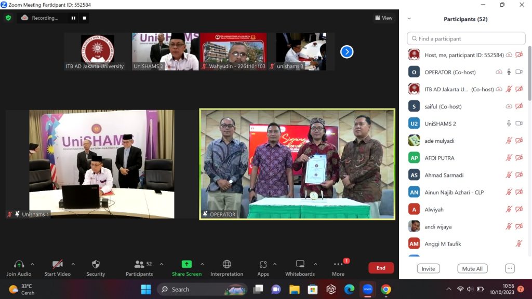Viewport: 532px width, 299px height.
Task: Open the More menu with notification badge
Action: pos(338,268)
